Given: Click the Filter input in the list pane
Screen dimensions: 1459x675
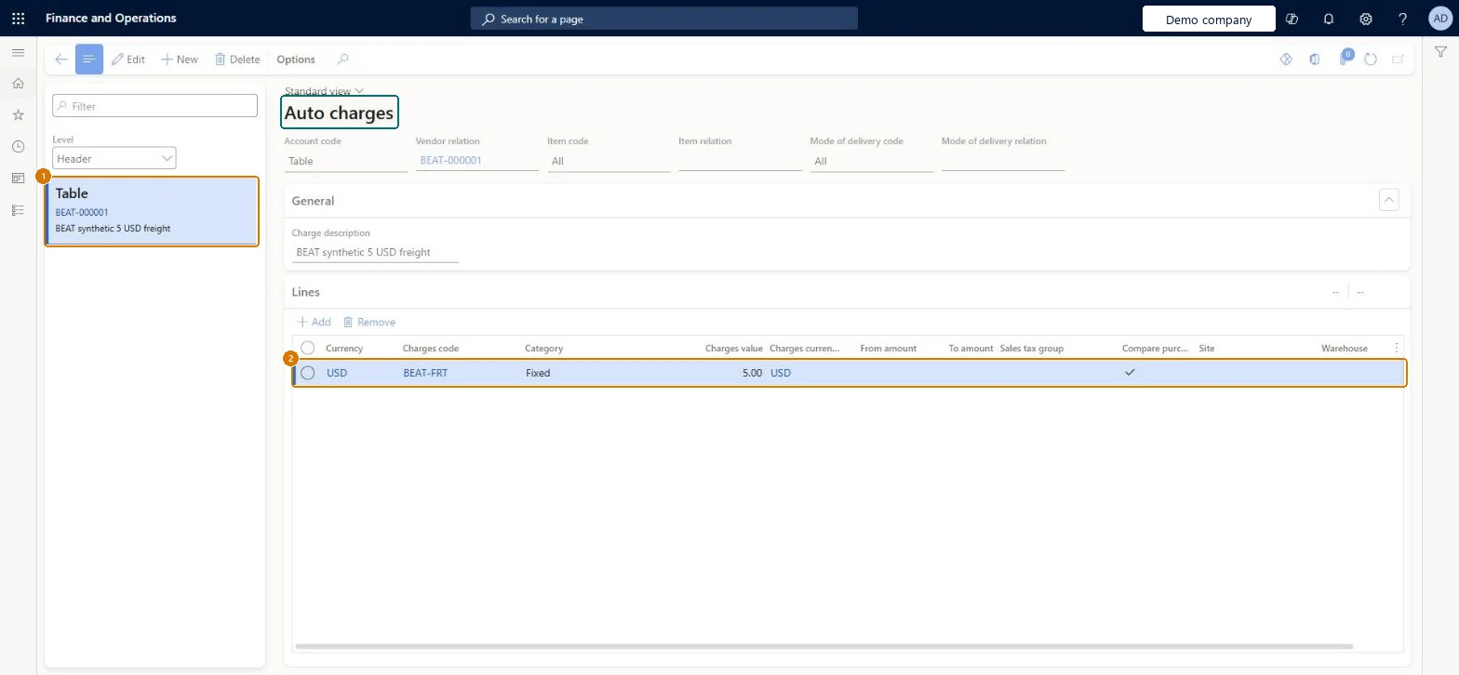Looking at the screenshot, I should point(154,106).
